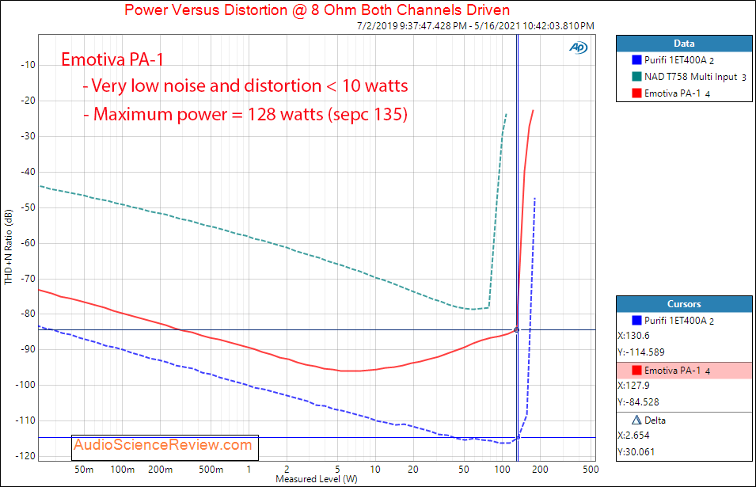Screen dimensions: 756x487
Task: Click the -80 tick on the vertical axis
Action: [x=28, y=314]
